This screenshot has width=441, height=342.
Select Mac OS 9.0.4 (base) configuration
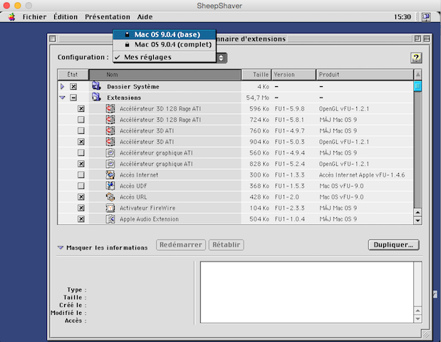(165, 35)
